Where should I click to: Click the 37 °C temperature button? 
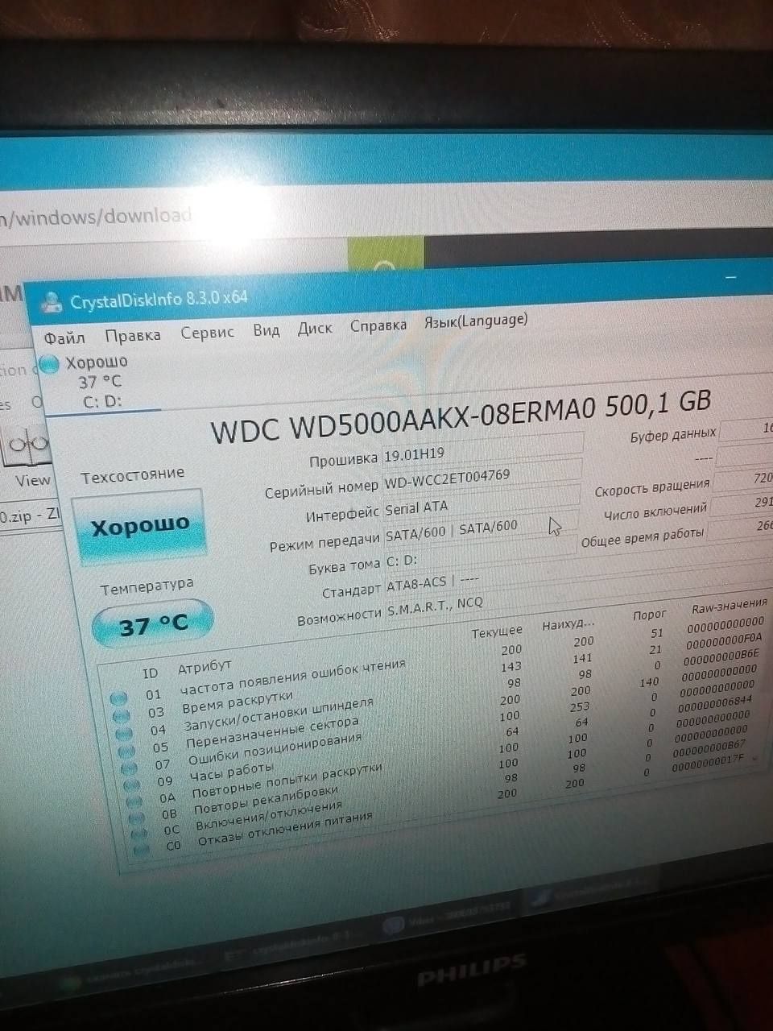(x=153, y=624)
